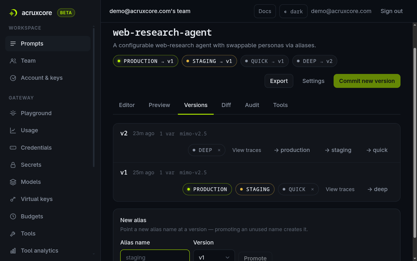Click the web-research-agent title
The height and width of the screenshot is (261, 417).
[x=162, y=32]
